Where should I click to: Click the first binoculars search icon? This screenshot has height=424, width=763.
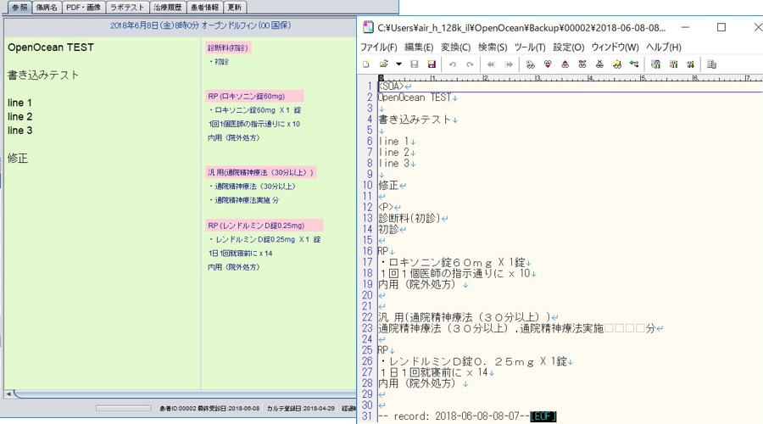[x=531, y=64]
